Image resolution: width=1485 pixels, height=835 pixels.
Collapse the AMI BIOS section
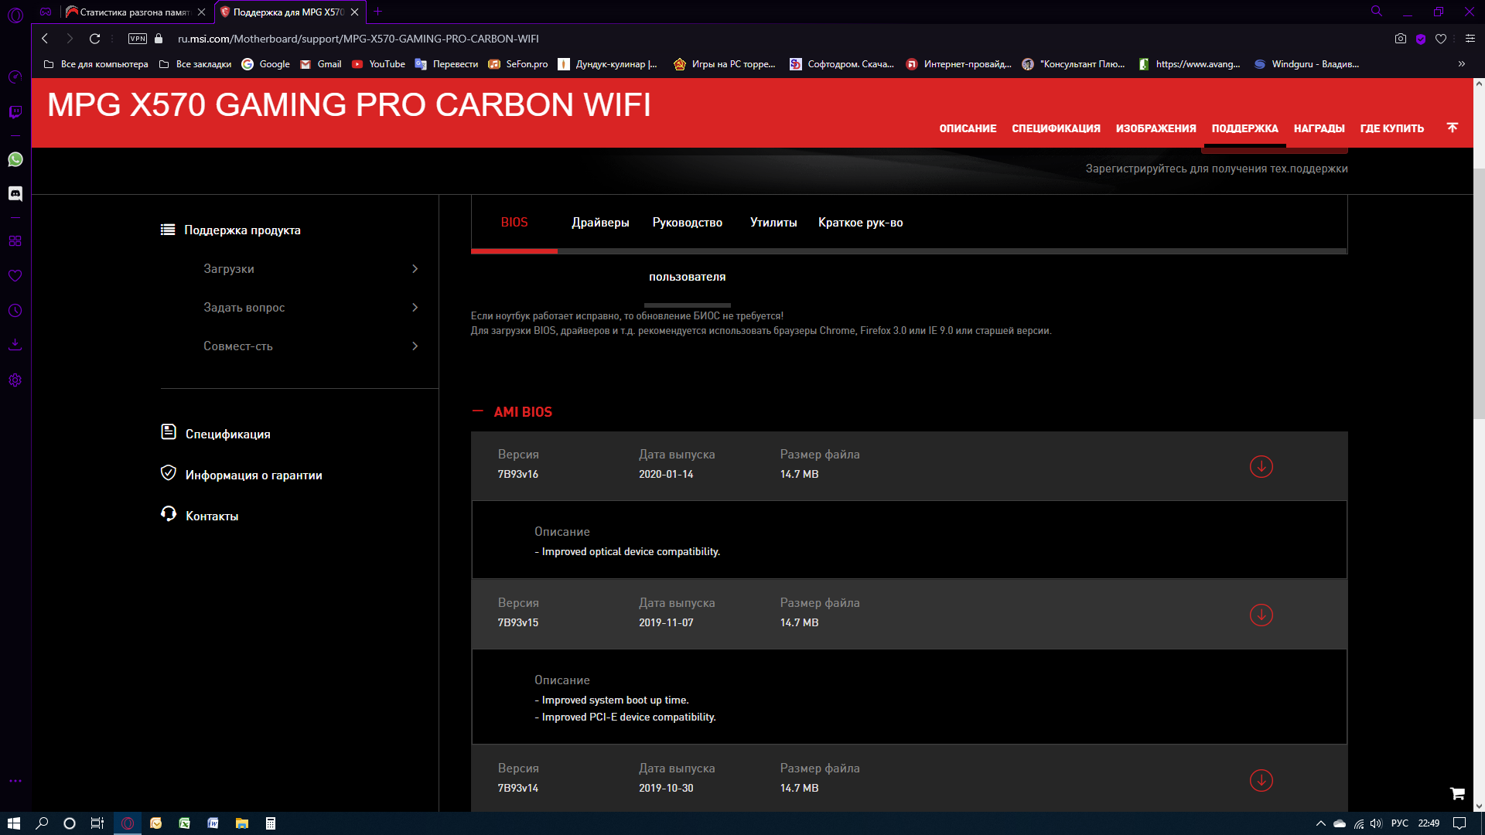pyautogui.click(x=478, y=412)
